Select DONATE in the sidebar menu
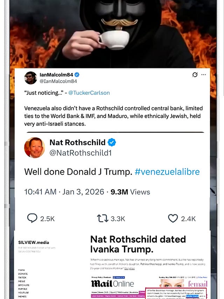Viewport: 224px width, 299px height. click(23, 274)
